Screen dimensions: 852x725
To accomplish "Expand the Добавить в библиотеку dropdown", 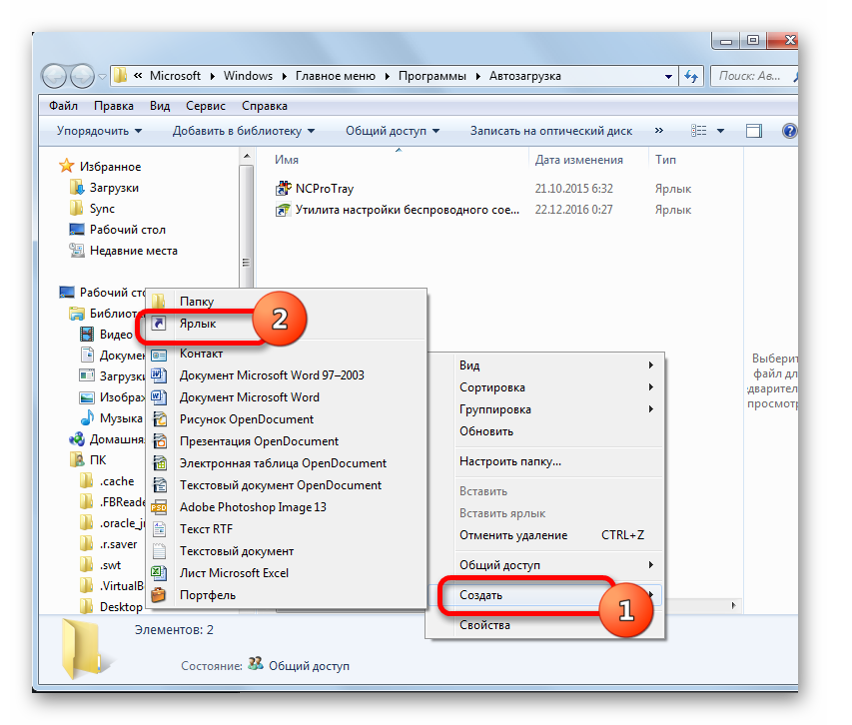I will pos(243,131).
